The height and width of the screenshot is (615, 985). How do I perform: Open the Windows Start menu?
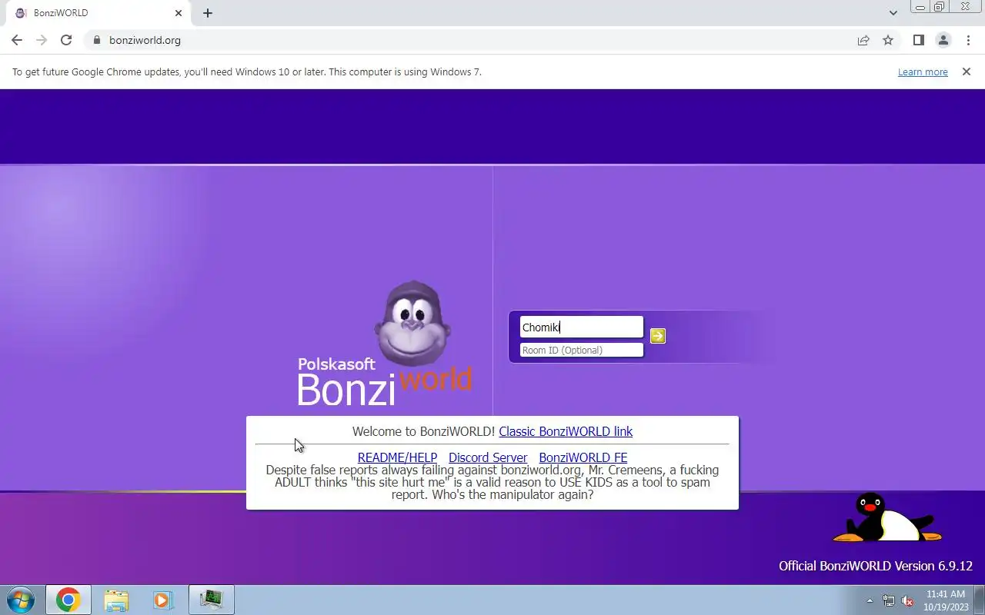point(20,600)
